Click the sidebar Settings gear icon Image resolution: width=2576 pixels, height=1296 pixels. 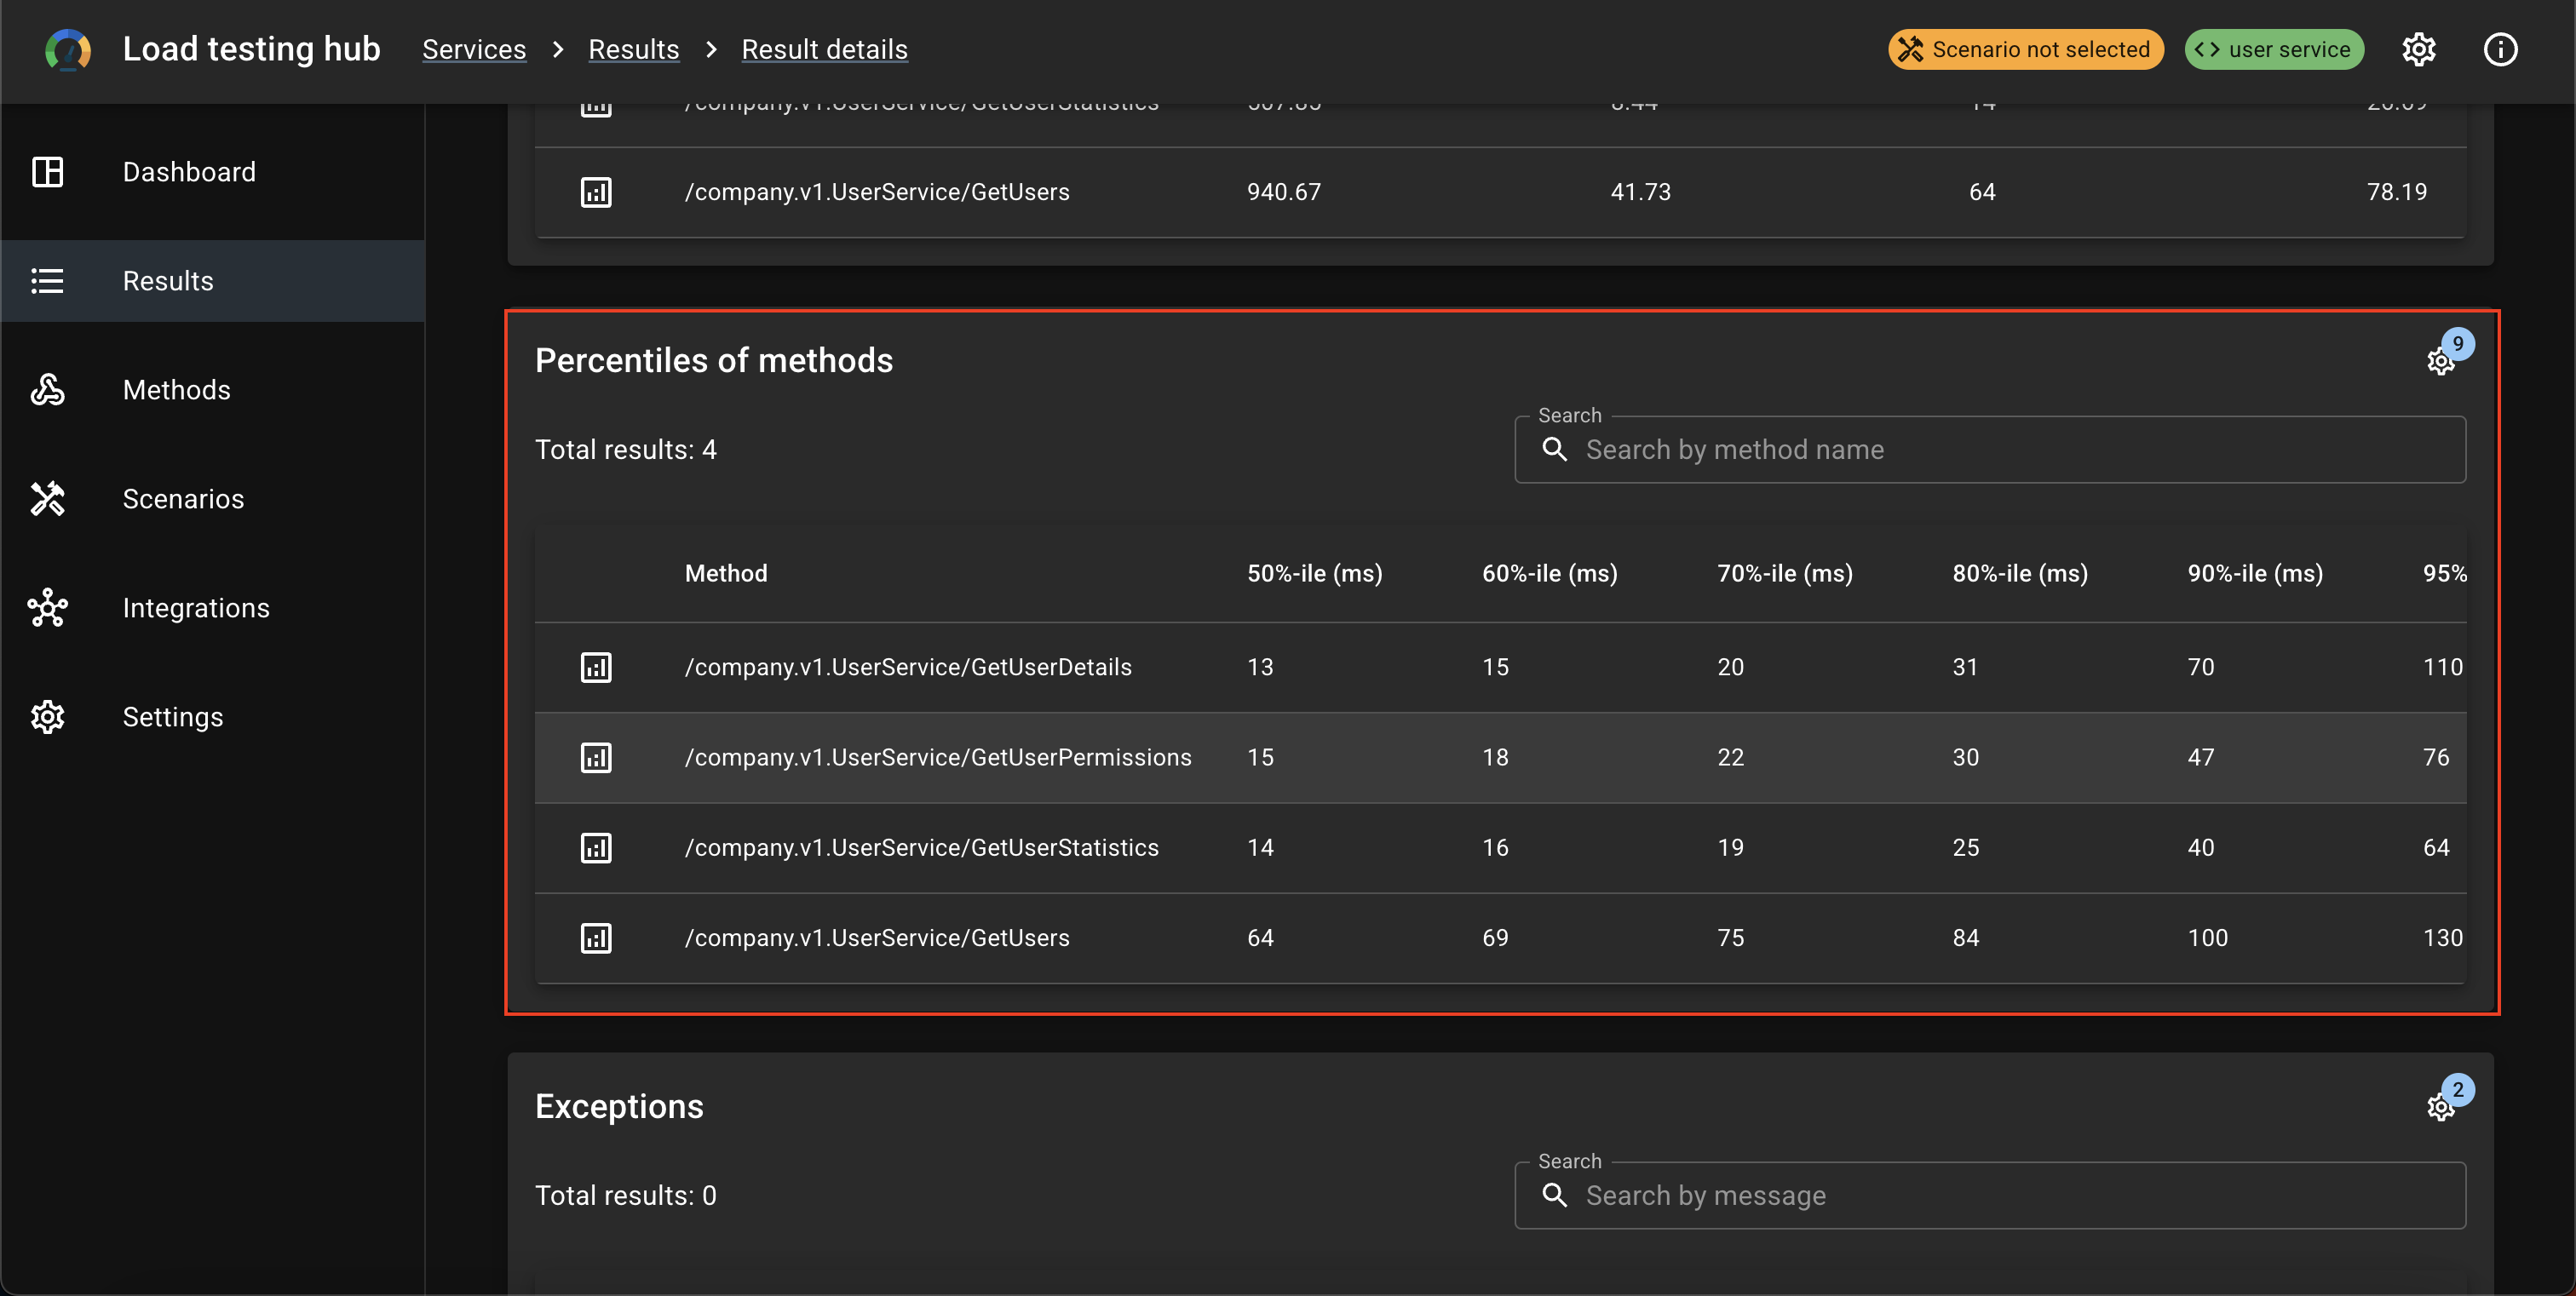48,716
